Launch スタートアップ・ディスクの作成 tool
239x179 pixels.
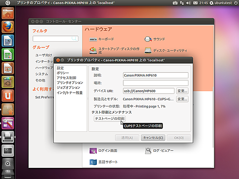click(x=93, y=50)
